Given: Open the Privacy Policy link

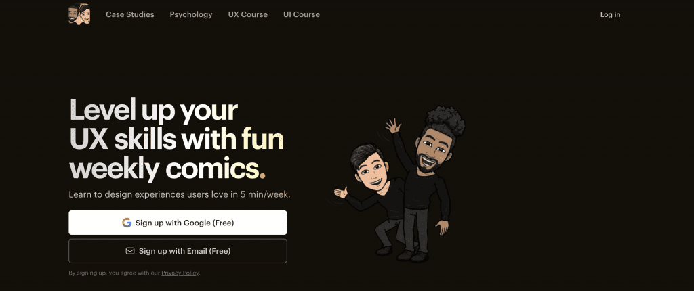Looking at the screenshot, I should click(x=180, y=273).
